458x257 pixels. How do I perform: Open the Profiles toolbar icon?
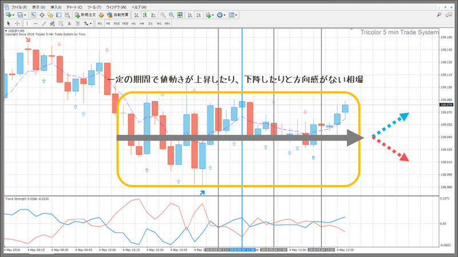click(x=20, y=15)
